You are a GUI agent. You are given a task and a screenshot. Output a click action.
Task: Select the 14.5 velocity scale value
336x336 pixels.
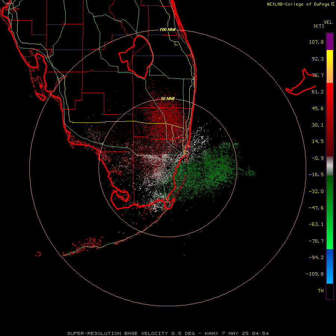coord(318,141)
